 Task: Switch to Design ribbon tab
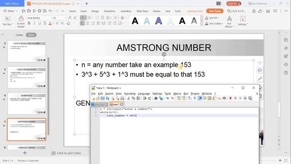tap(95, 11)
